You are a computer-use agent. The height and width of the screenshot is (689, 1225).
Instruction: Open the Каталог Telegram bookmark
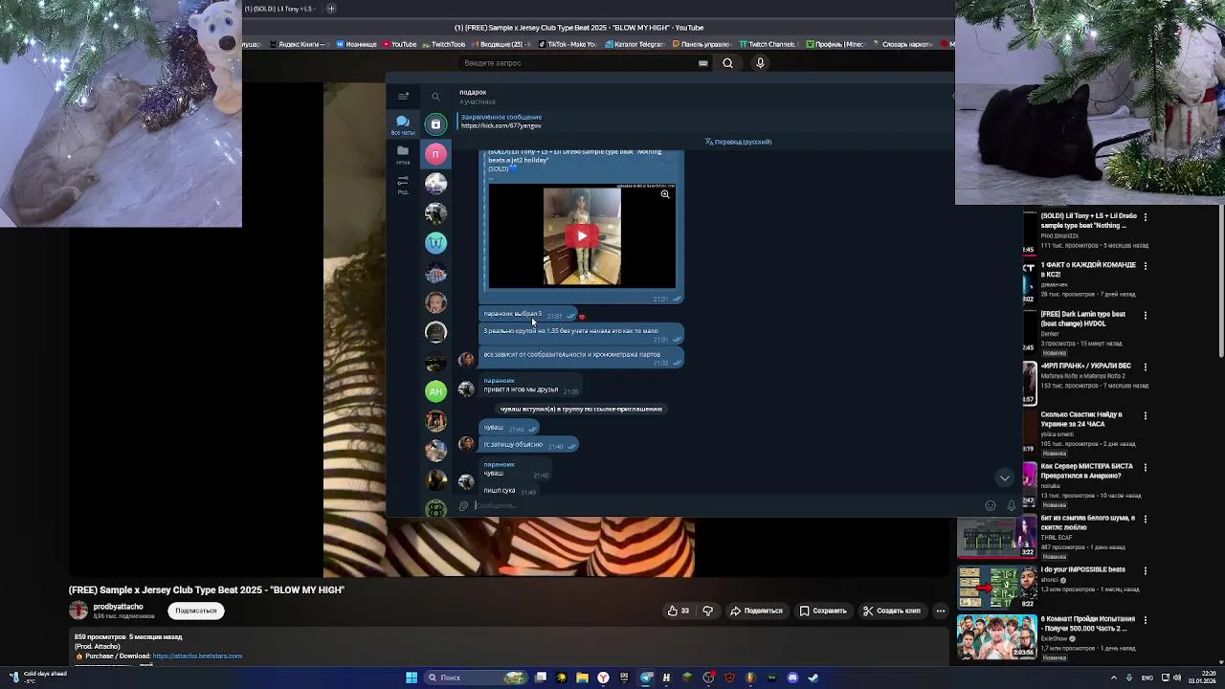pos(634,44)
